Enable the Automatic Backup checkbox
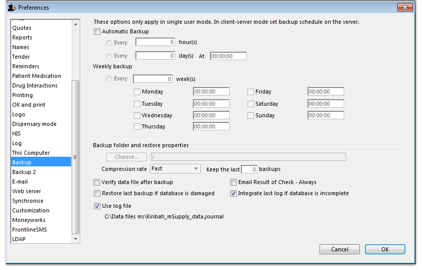422x270 pixels. (97, 31)
